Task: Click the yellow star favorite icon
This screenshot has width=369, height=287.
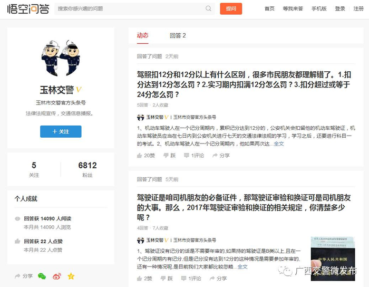Action: click(71, 276)
